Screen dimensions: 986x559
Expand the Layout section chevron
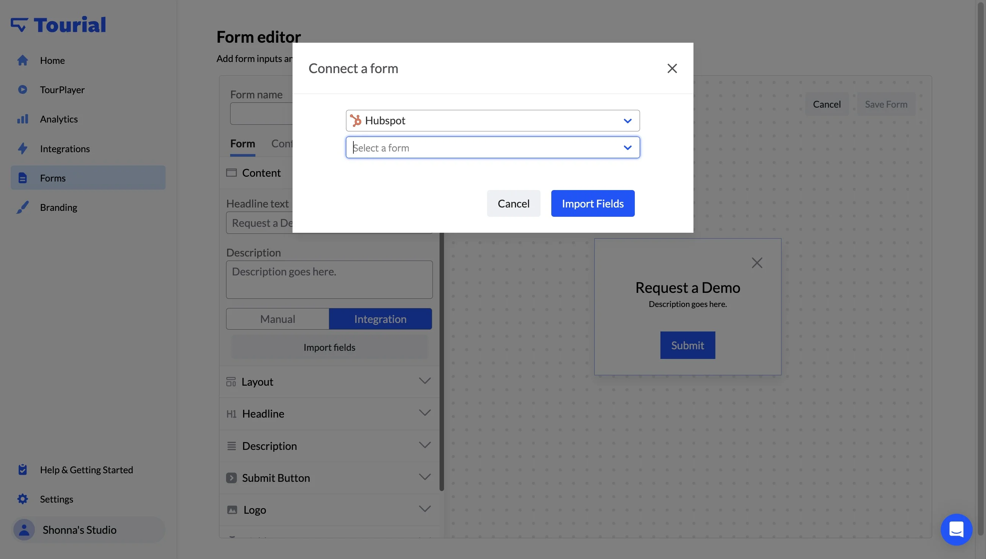(425, 381)
